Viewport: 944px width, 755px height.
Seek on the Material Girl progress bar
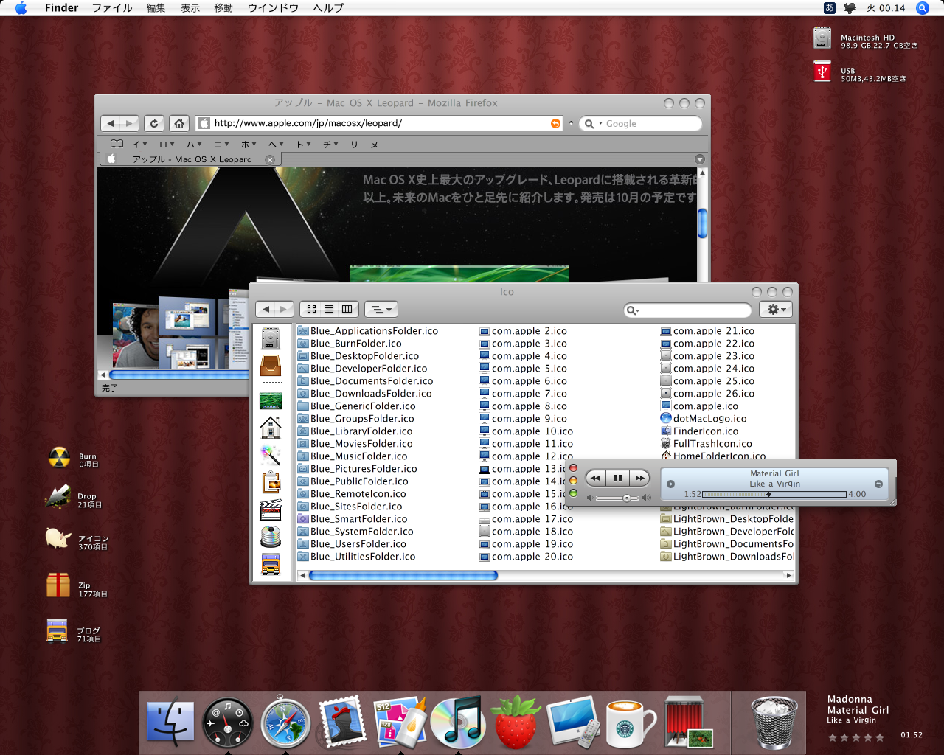tap(774, 494)
